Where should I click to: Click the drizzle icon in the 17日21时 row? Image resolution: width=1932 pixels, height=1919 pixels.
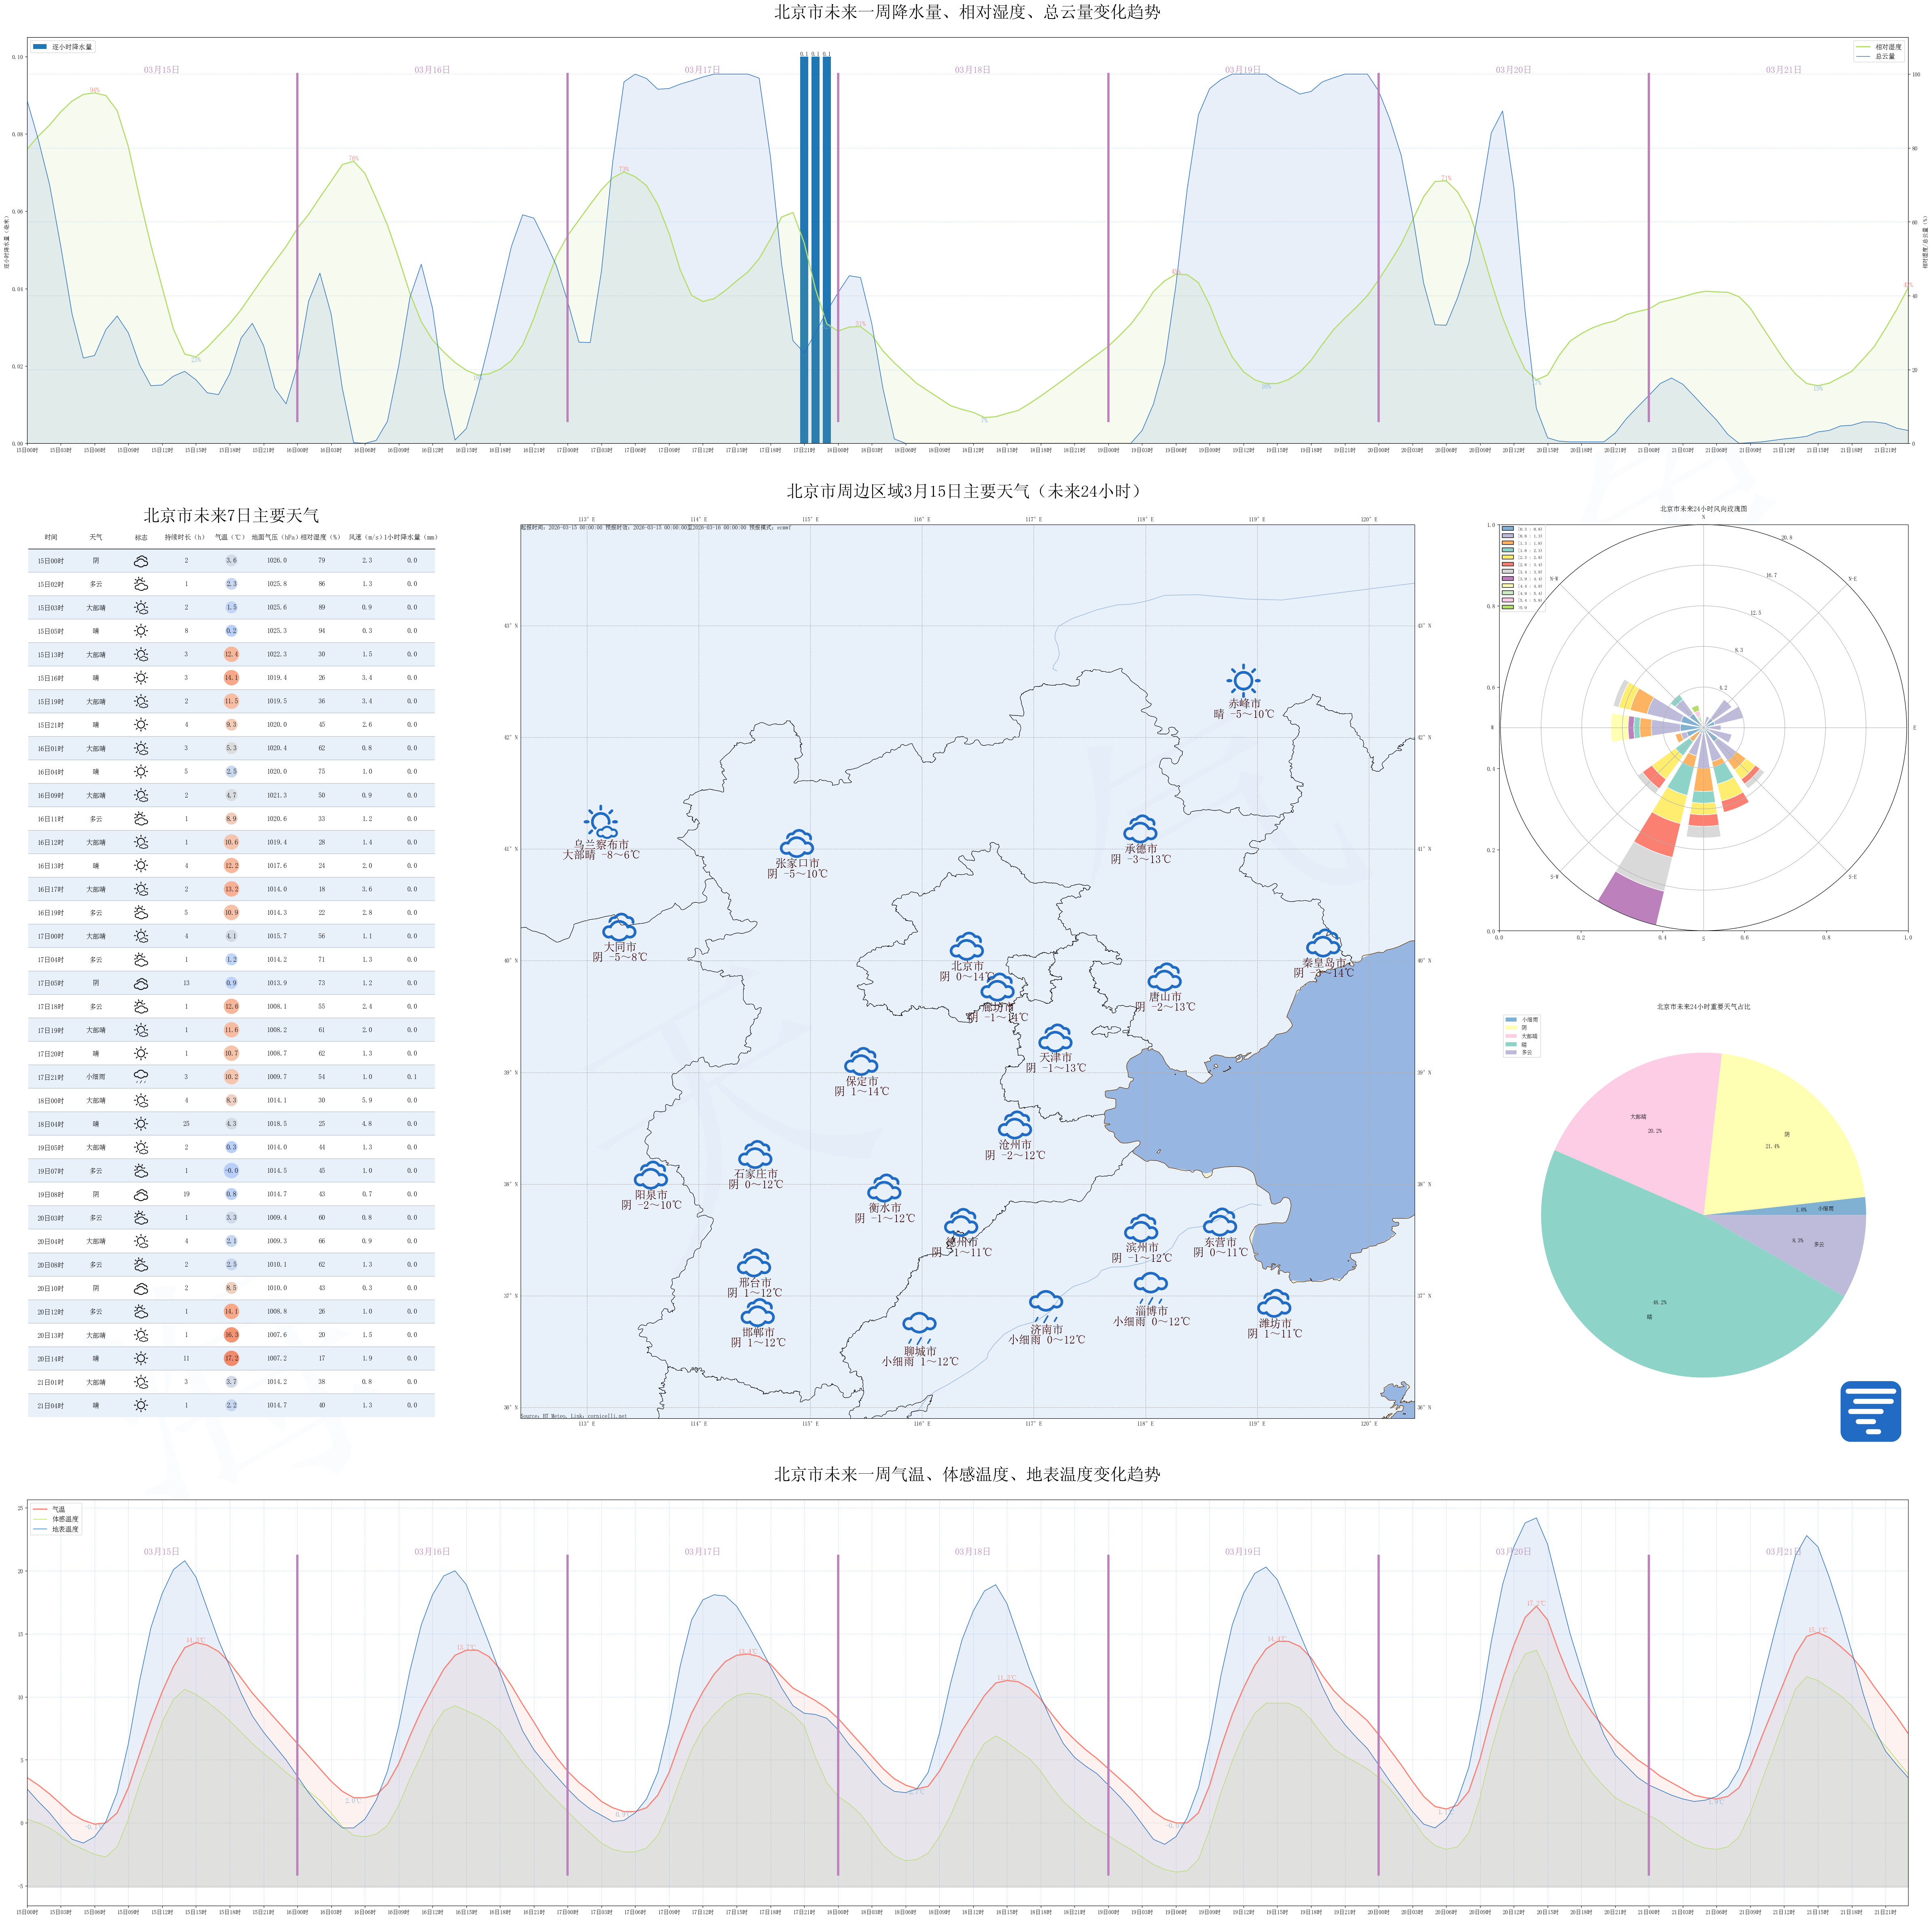pyautogui.click(x=141, y=1076)
